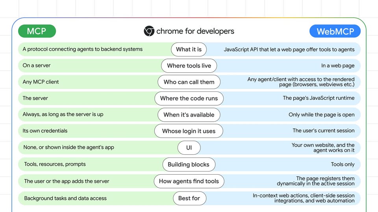378x212 pixels.
Task: Click 'Your own website, and the agent works' text
Action: (x=323, y=148)
